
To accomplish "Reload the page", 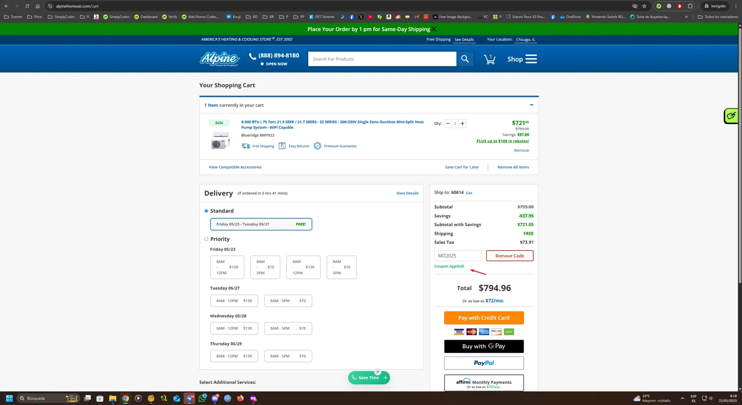I will coord(27,6).
